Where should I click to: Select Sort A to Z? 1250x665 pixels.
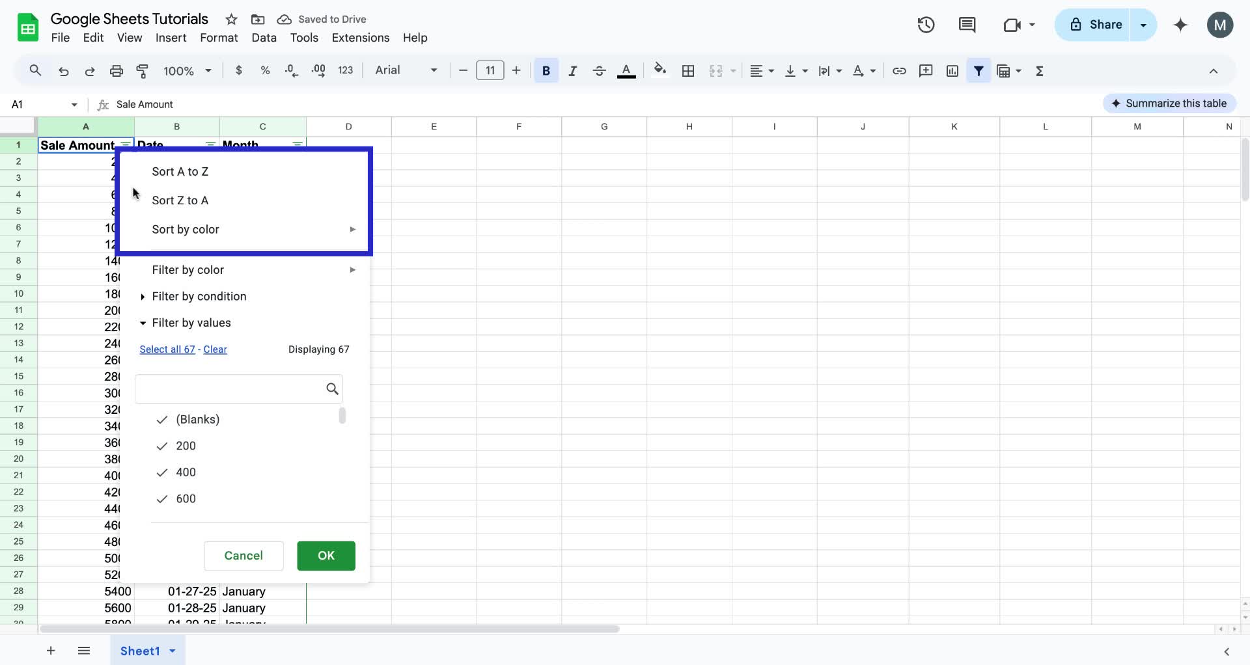pyautogui.click(x=180, y=171)
